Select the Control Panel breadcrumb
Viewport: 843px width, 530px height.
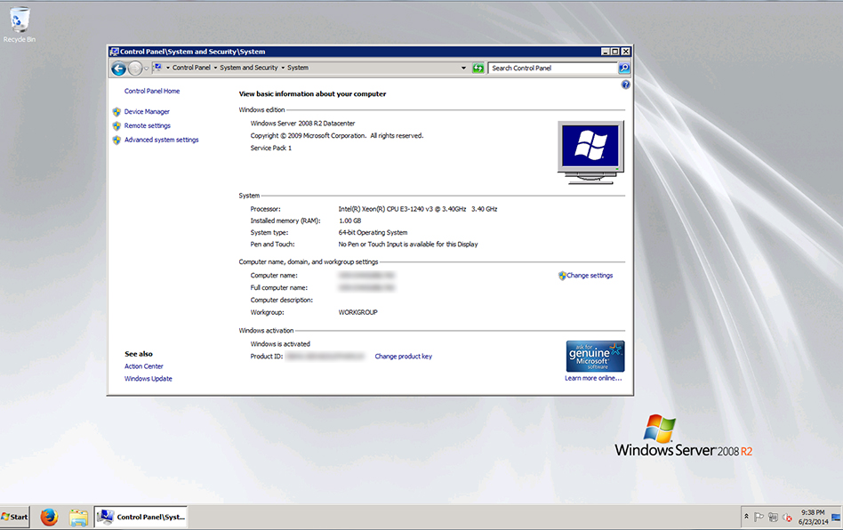191,68
